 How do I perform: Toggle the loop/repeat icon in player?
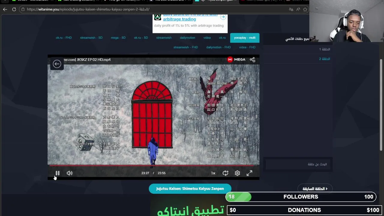[225, 173]
